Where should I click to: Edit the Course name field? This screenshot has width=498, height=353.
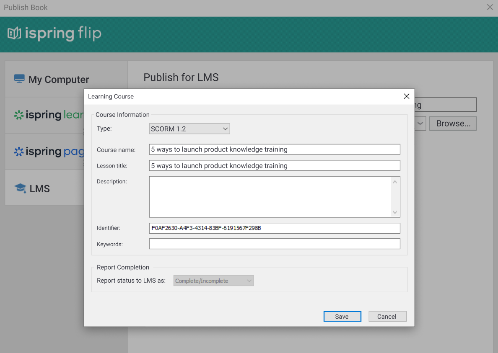275,149
